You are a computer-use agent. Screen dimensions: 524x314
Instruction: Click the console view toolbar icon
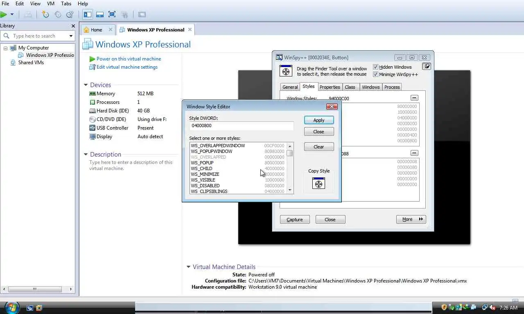coord(142,15)
